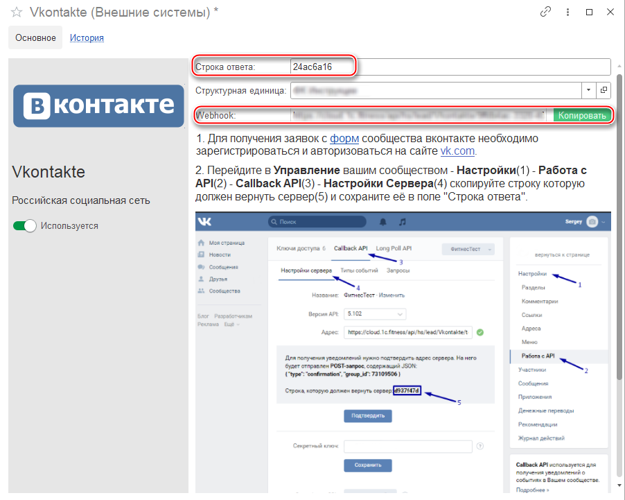Add form to favorites with star icon
Viewport: 625px width, 500px height.
(17, 12)
